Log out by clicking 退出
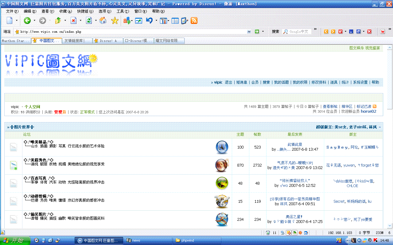Viewport: 393px width, 245px height. tap(228, 82)
